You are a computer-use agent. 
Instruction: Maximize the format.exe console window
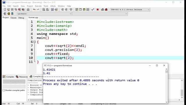click(x=157, y=65)
